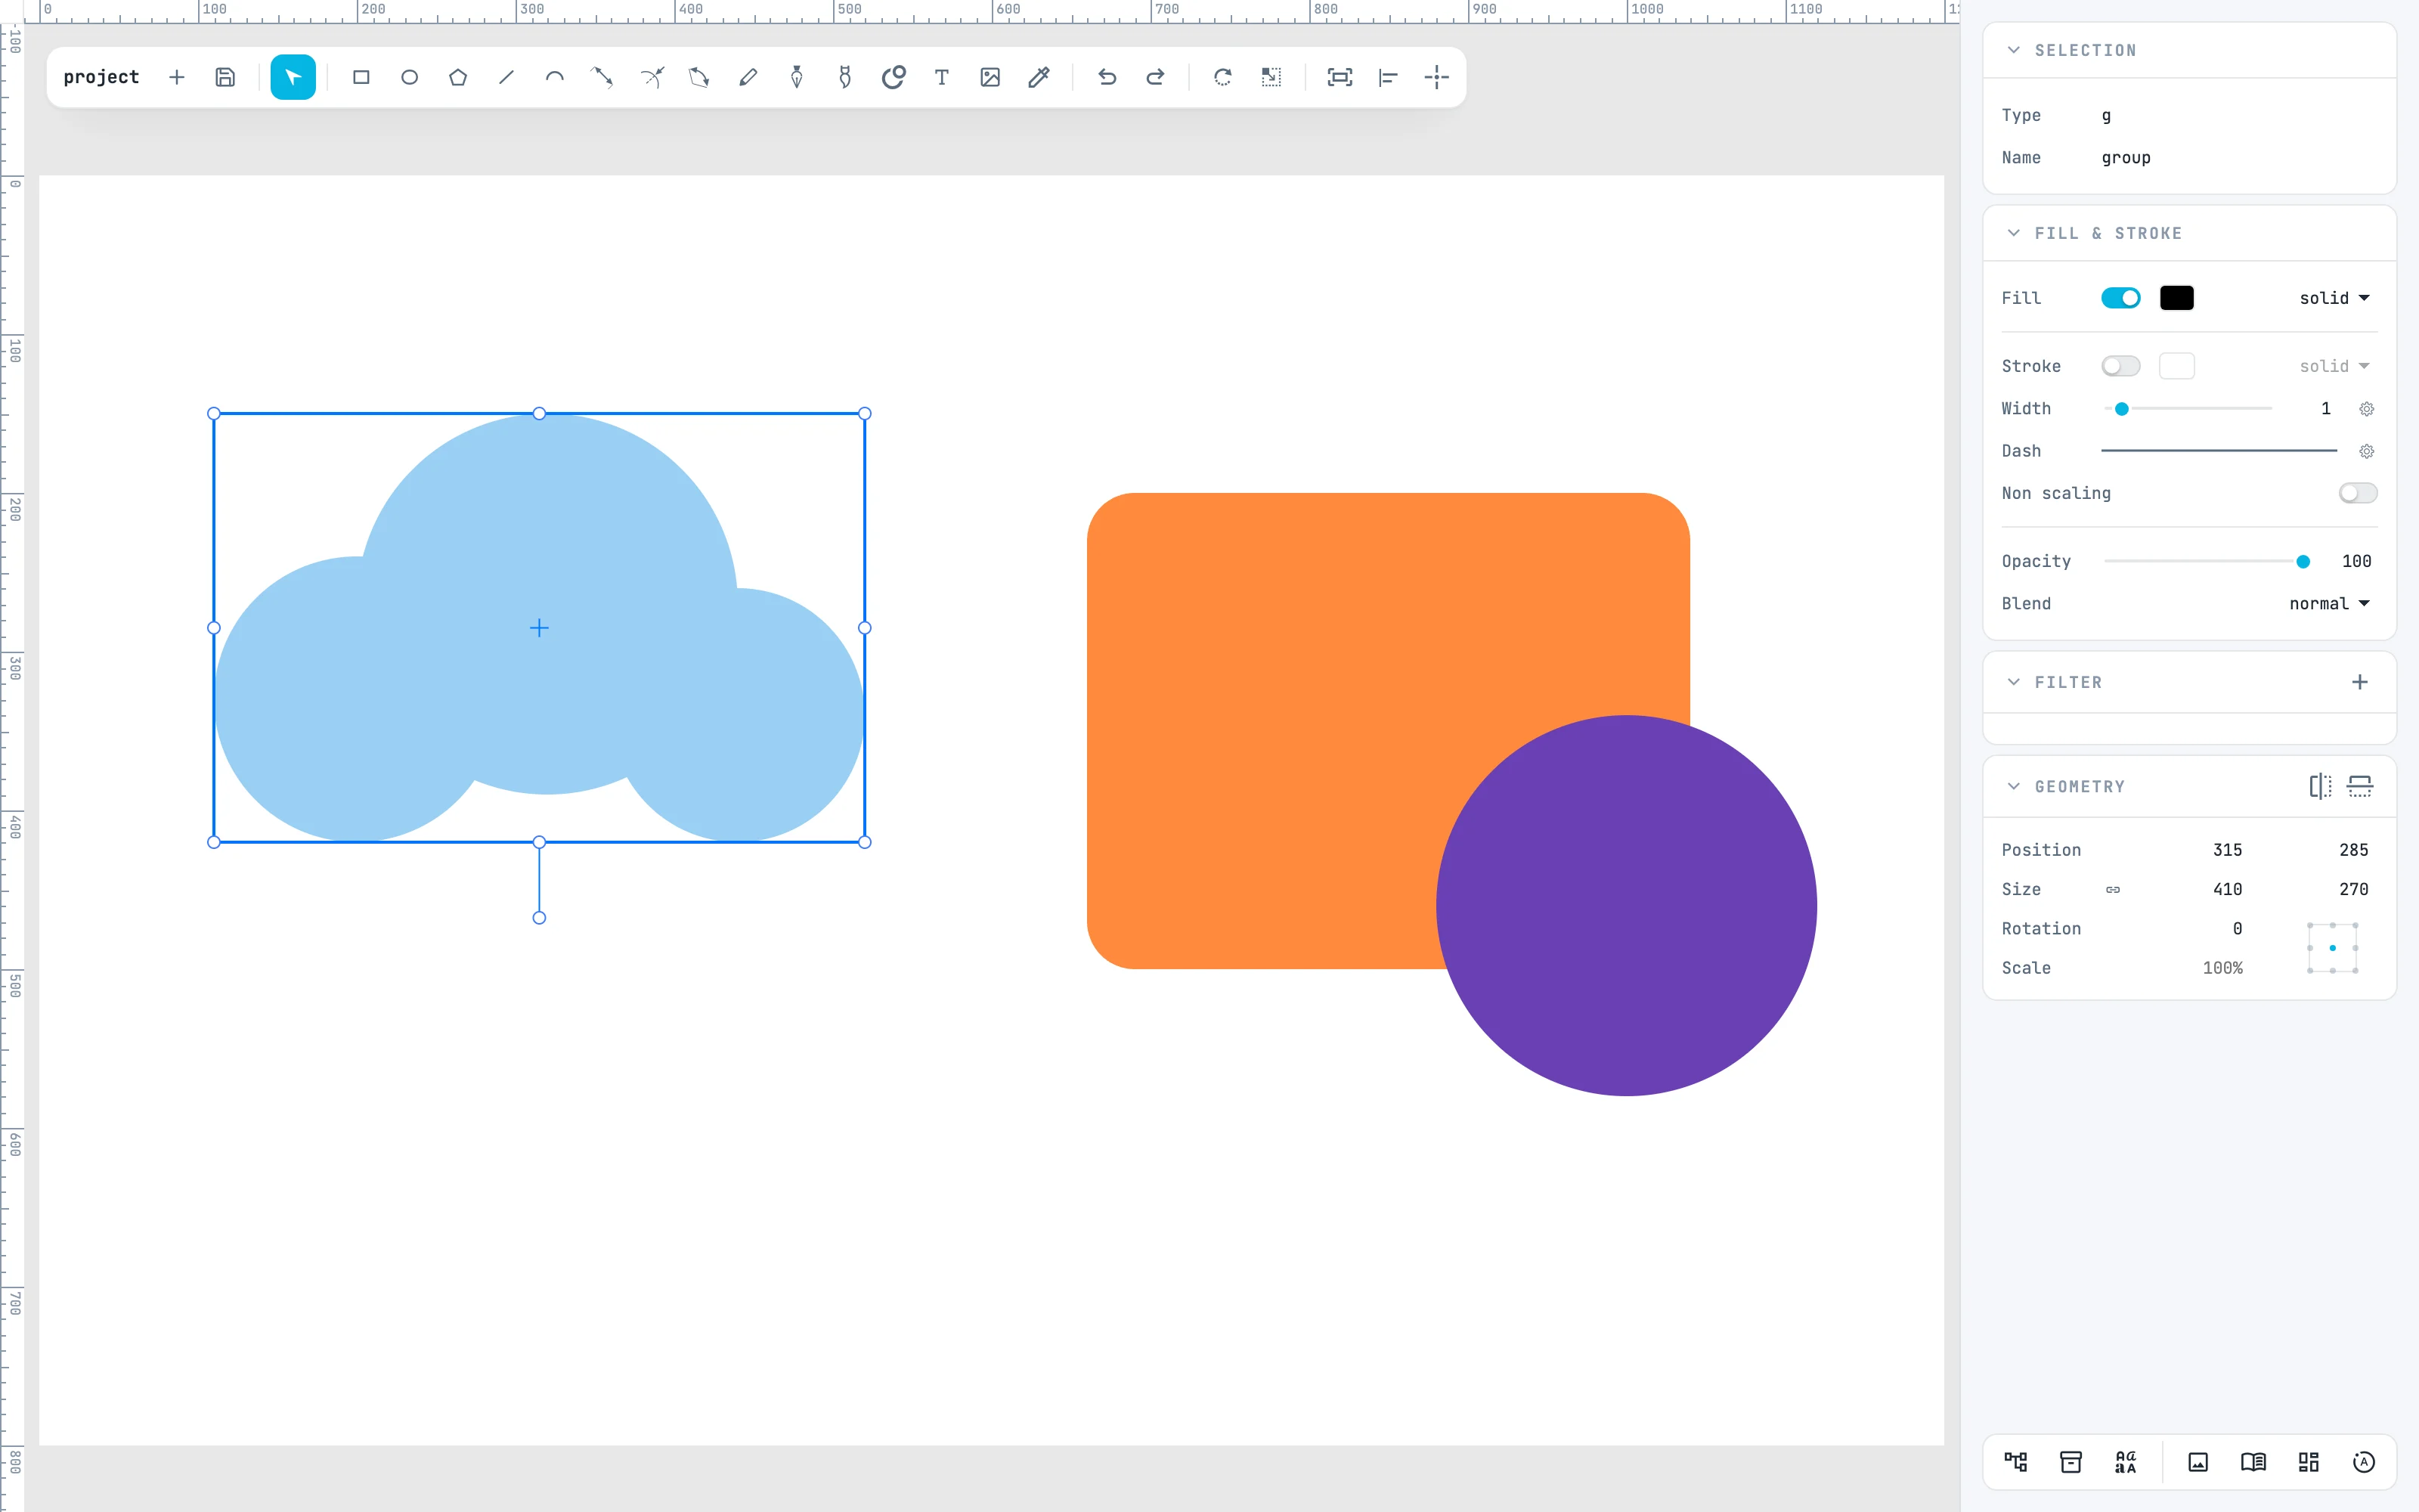Add a new filter with plus
Screen dimensions: 2419x1512
tap(2360, 682)
